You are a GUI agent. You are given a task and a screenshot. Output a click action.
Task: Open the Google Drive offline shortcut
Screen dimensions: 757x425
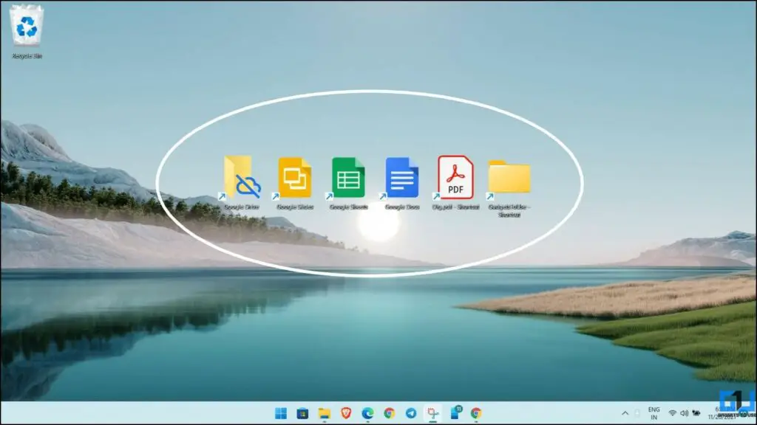(x=241, y=177)
